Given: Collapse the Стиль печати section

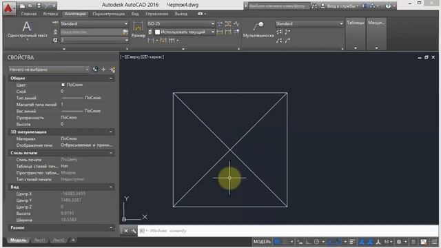Looking at the screenshot, I should (x=111, y=153).
